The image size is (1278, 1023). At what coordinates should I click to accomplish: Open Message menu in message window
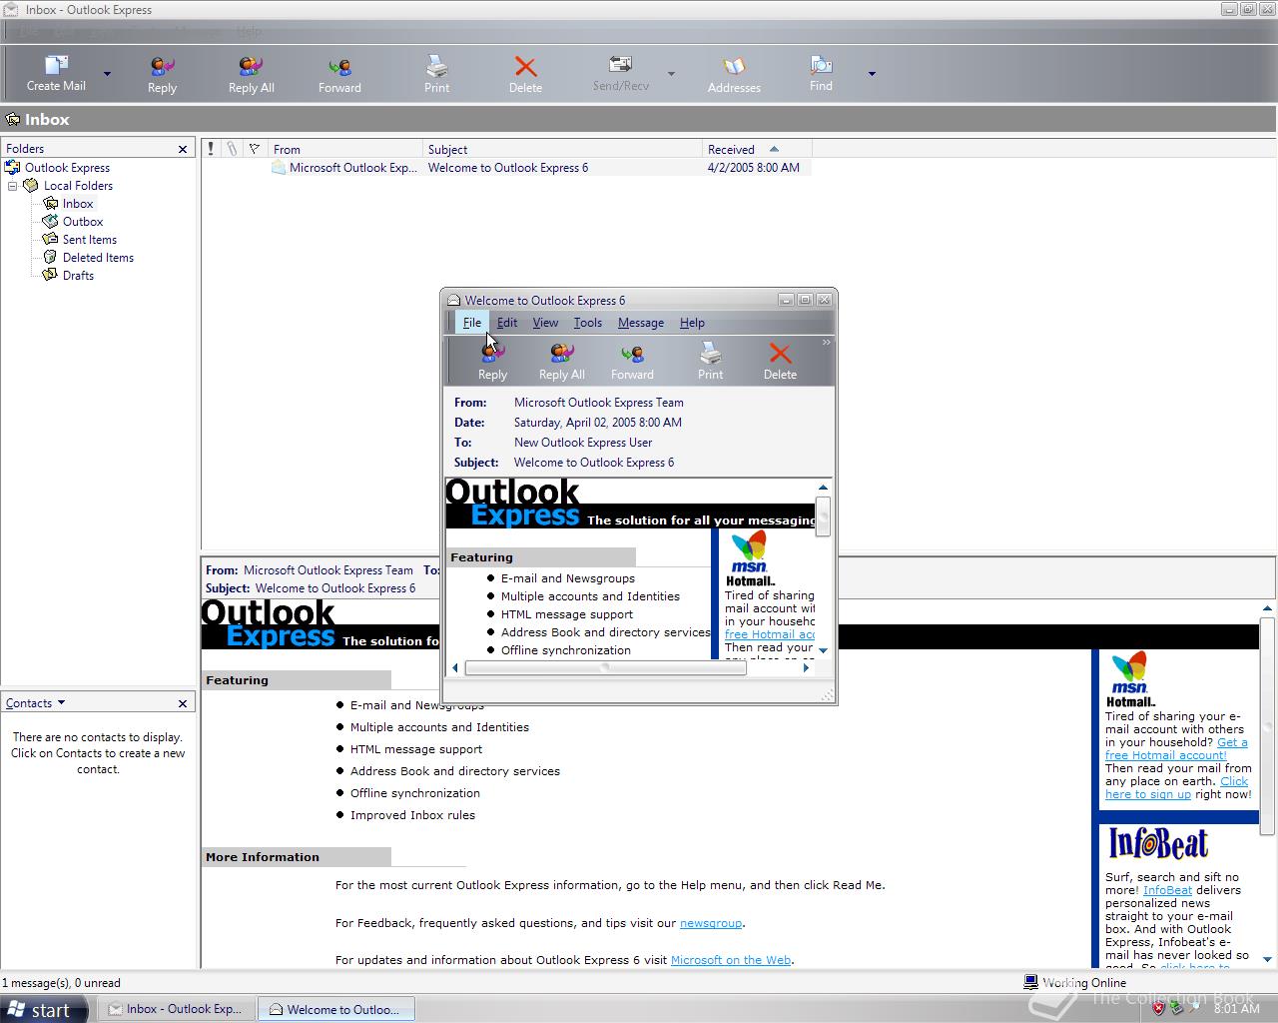click(641, 323)
